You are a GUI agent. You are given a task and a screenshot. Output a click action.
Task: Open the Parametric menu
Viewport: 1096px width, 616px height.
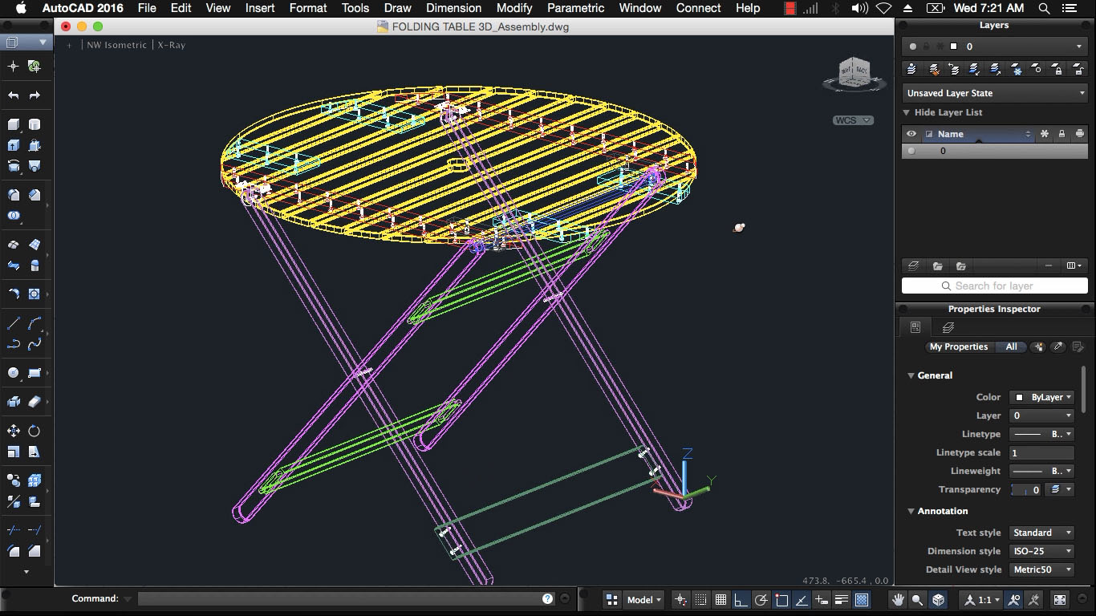575,8
